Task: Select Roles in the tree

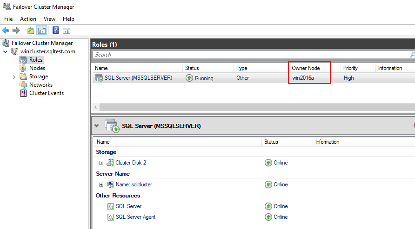Action: [36, 60]
